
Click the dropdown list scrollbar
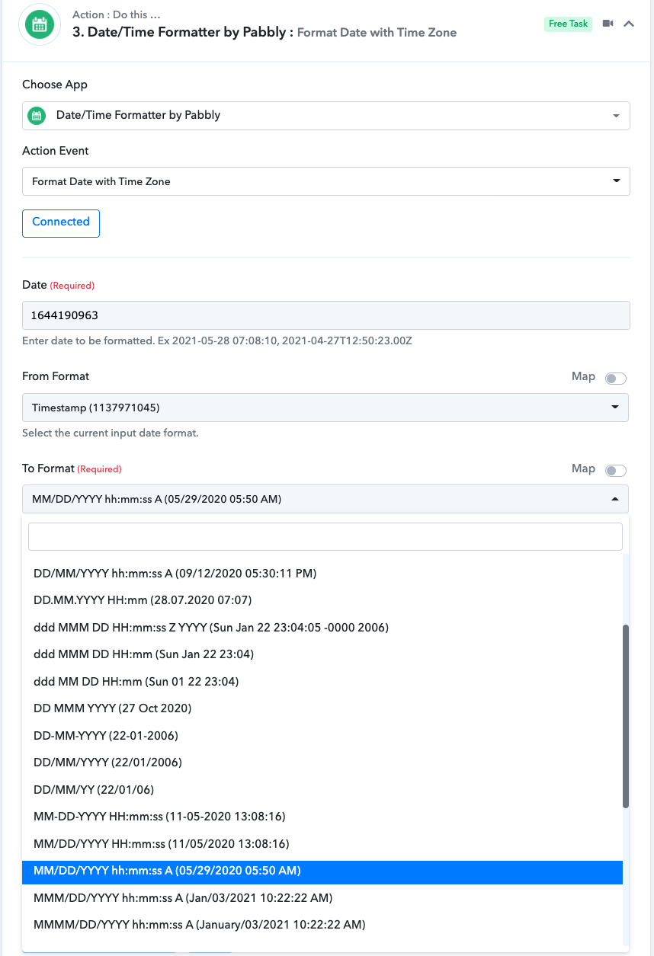pos(626,716)
